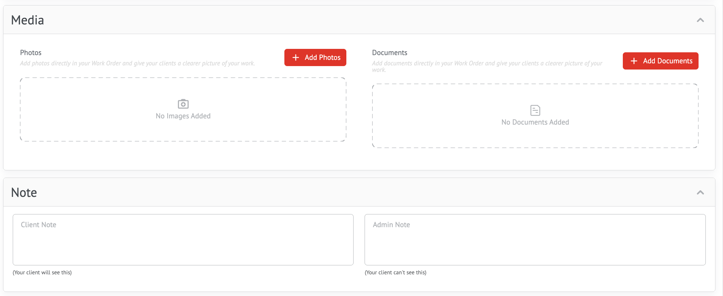This screenshot has width=723, height=296.
Task: Click the Add Documents button
Action: [x=661, y=61]
